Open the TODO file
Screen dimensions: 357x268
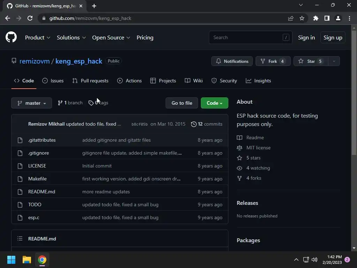point(35,204)
